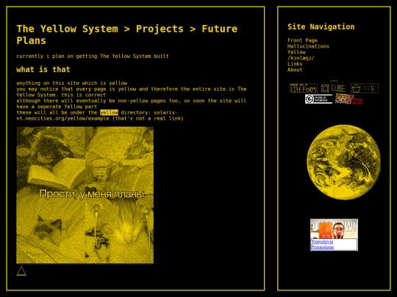Screen dimensions: 397x297
Task: Follow the Yugoslavia Promotions ad link
Action: click(x=322, y=244)
